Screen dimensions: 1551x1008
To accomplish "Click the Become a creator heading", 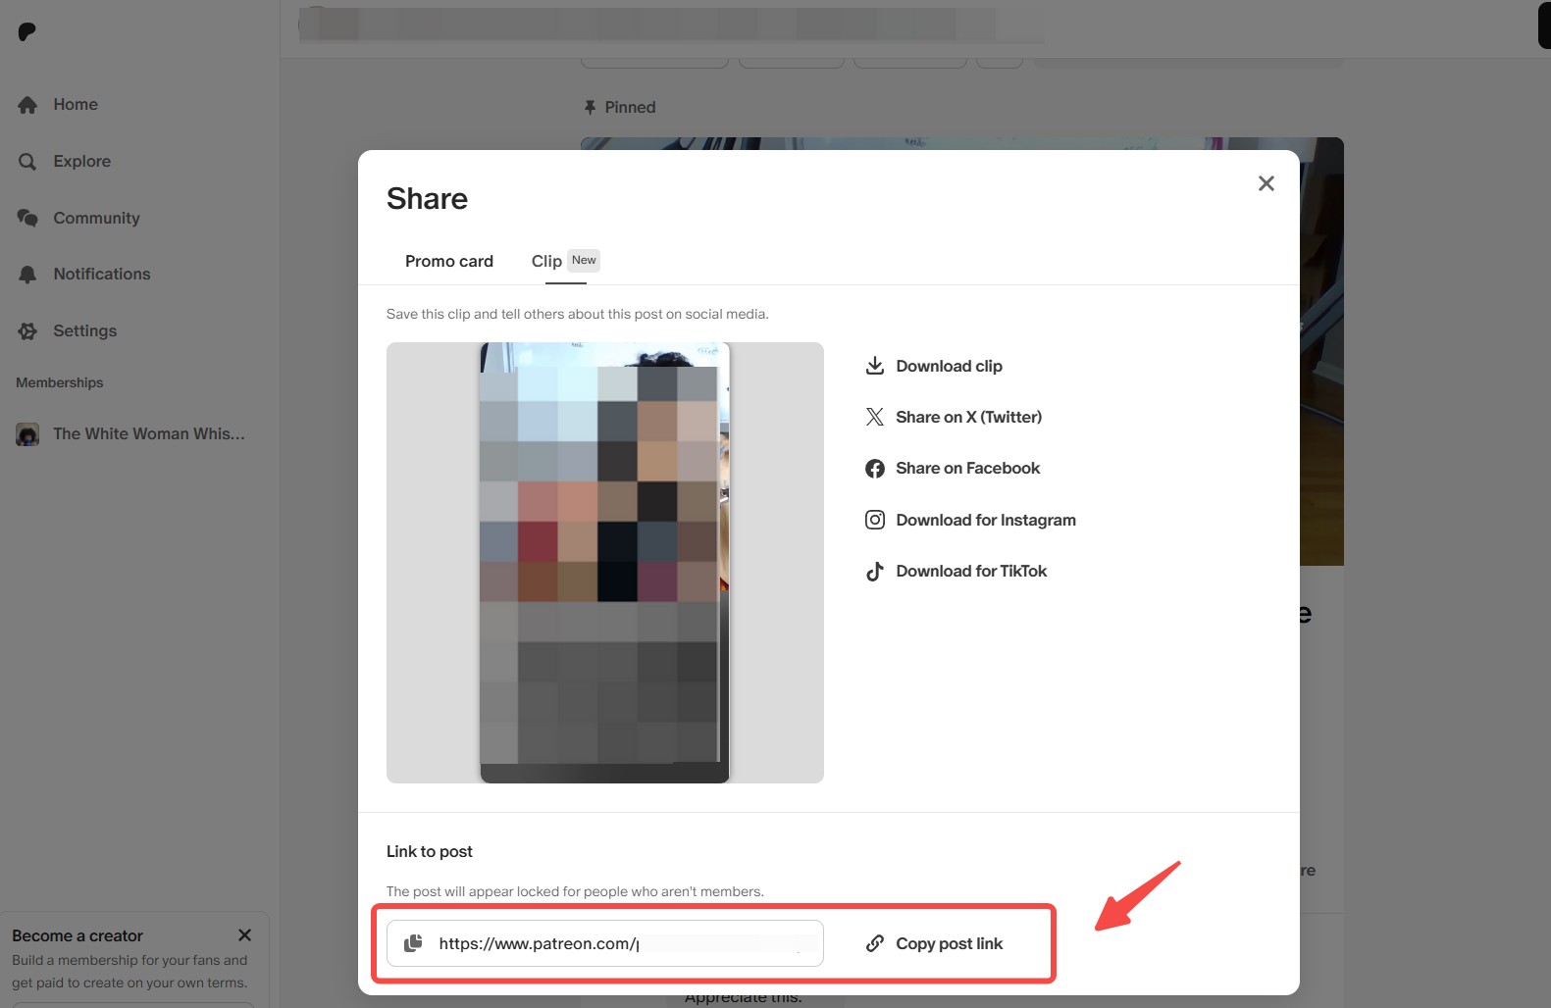I will click(78, 935).
